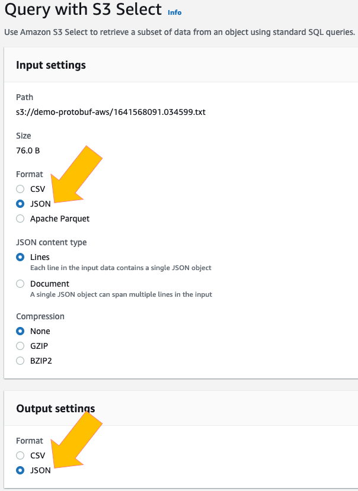Select JSON as output format

click(20, 470)
